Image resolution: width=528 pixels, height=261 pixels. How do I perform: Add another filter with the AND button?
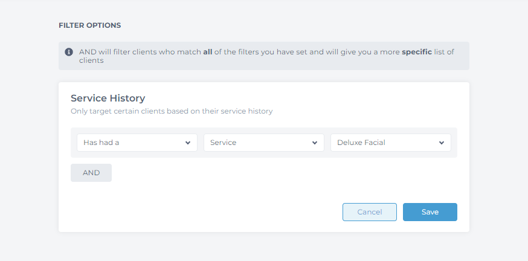91,173
